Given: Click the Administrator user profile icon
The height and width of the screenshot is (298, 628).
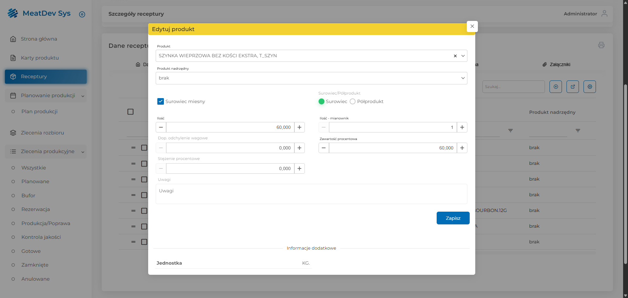Looking at the screenshot, I should [x=604, y=14].
